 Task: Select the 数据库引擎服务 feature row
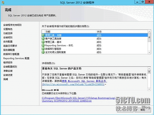(x=95, y=49)
